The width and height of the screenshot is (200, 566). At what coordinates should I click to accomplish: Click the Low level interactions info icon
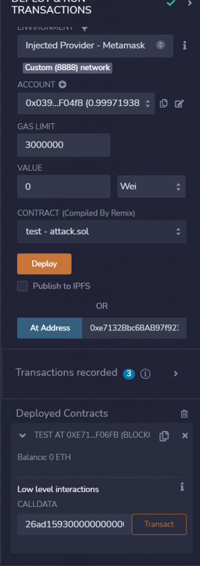182,488
